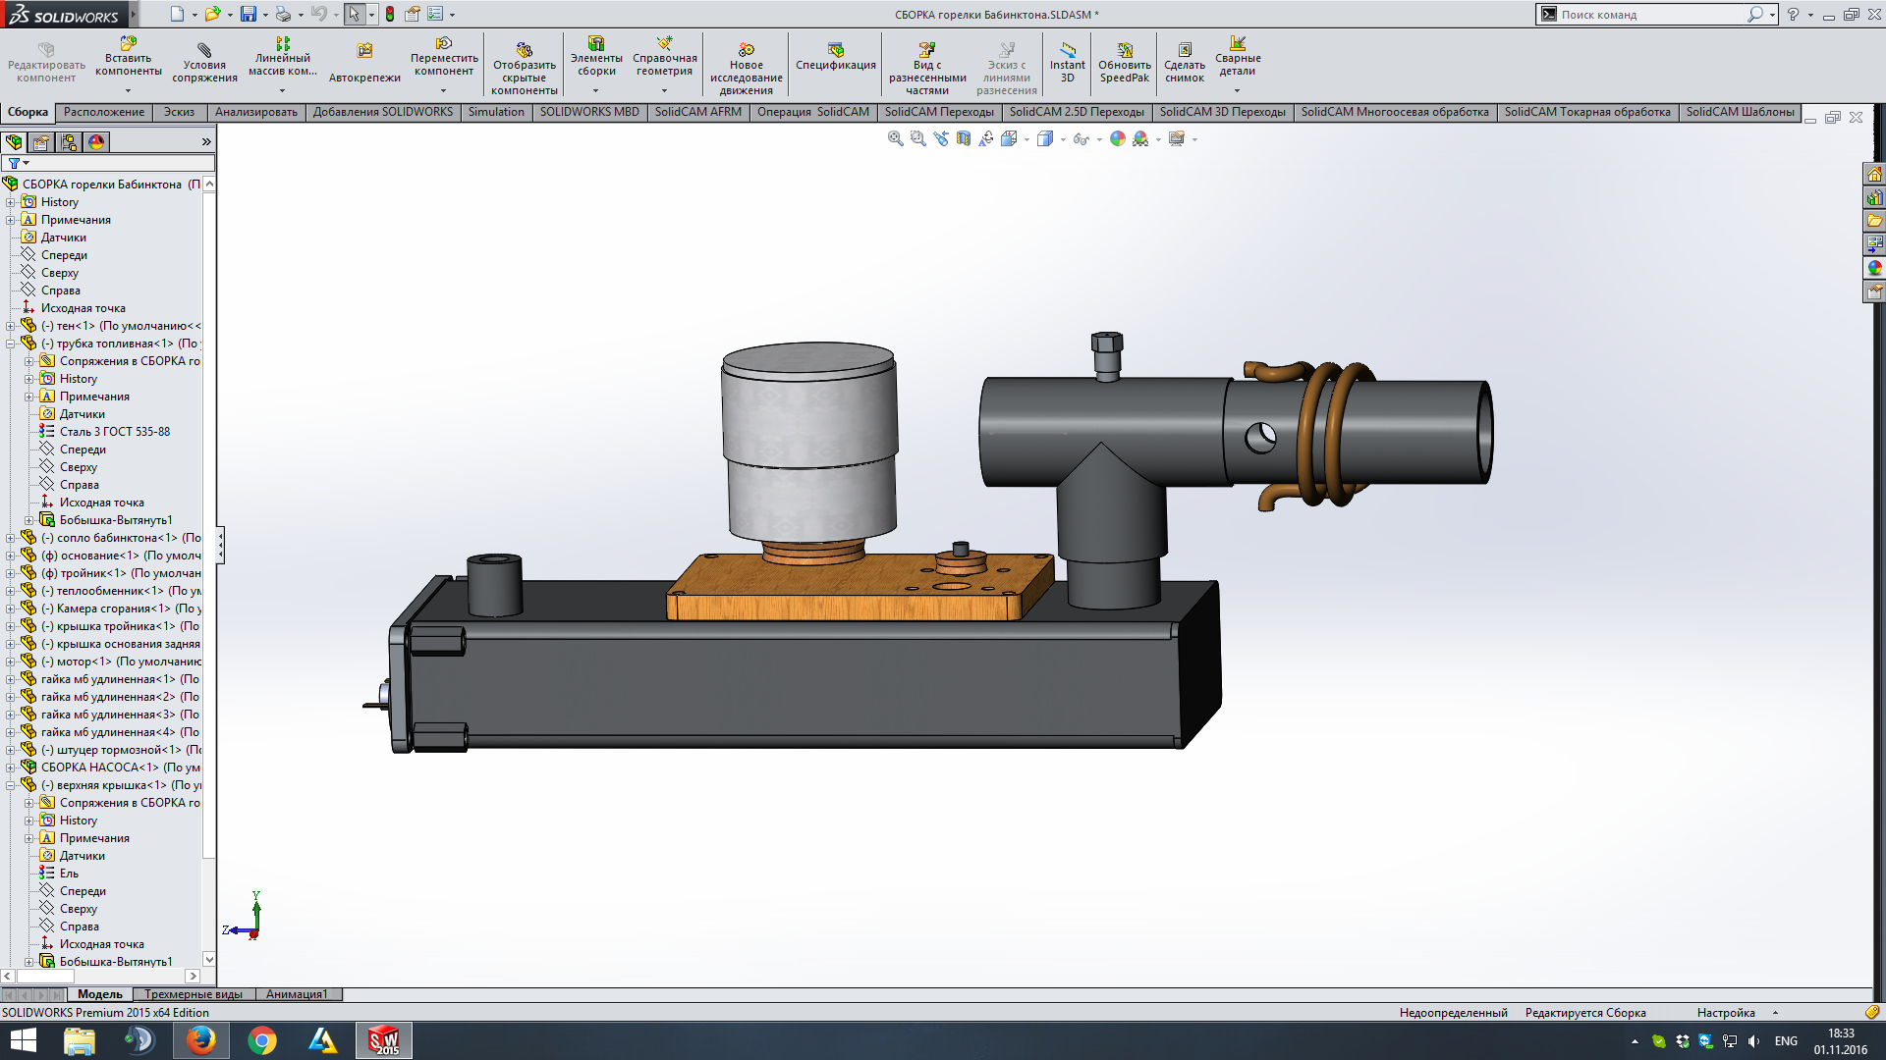Open the Display Style dropdown arrow
Screen dimensions: 1886x1060
pos(1063,139)
